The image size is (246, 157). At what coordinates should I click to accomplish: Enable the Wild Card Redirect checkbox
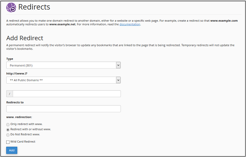(8, 142)
